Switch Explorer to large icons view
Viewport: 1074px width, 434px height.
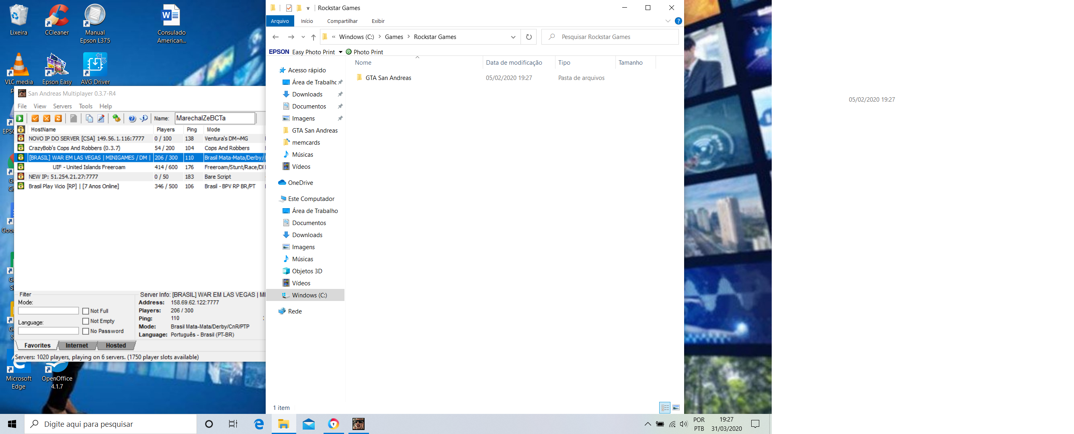676,407
